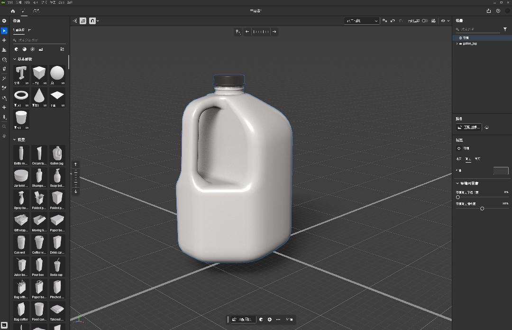Toggle the render preview switch
Screen dimensions: 512x330
(425, 21)
